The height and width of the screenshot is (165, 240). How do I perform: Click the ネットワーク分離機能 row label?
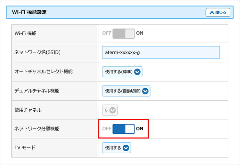pyautogui.click(x=37, y=129)
